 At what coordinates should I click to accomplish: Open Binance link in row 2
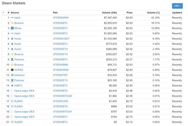[x=19, y=23]
